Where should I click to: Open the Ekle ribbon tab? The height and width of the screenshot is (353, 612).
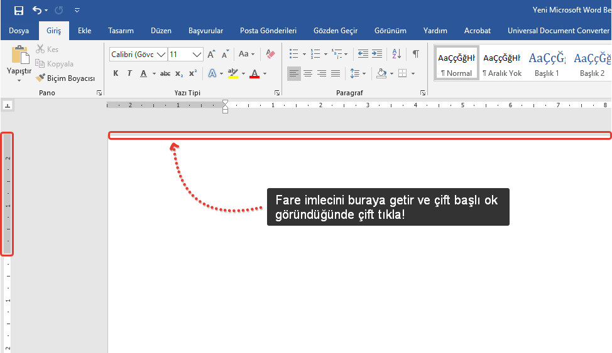[x=84, y=30]
